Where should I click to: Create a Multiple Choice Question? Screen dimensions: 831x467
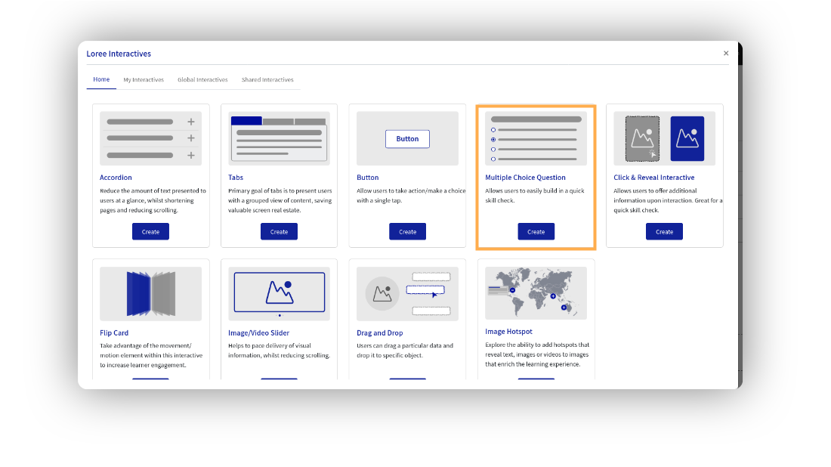pyautogui.click(x=536, y=232)
